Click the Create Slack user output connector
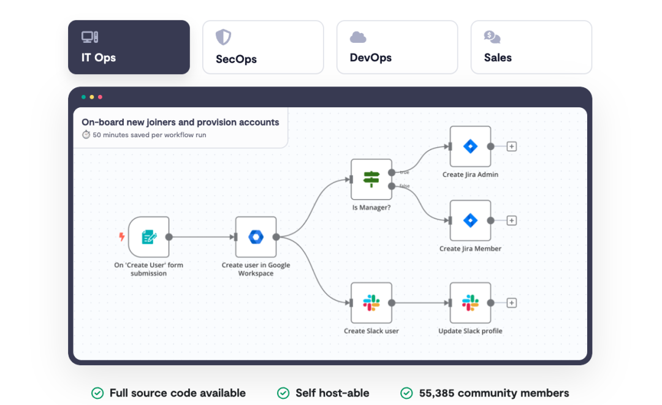This screenshot has height=405, width=662. pos(392,303)
